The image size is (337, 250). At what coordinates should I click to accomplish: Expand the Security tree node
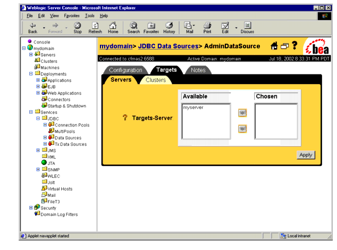pos(31,208)
